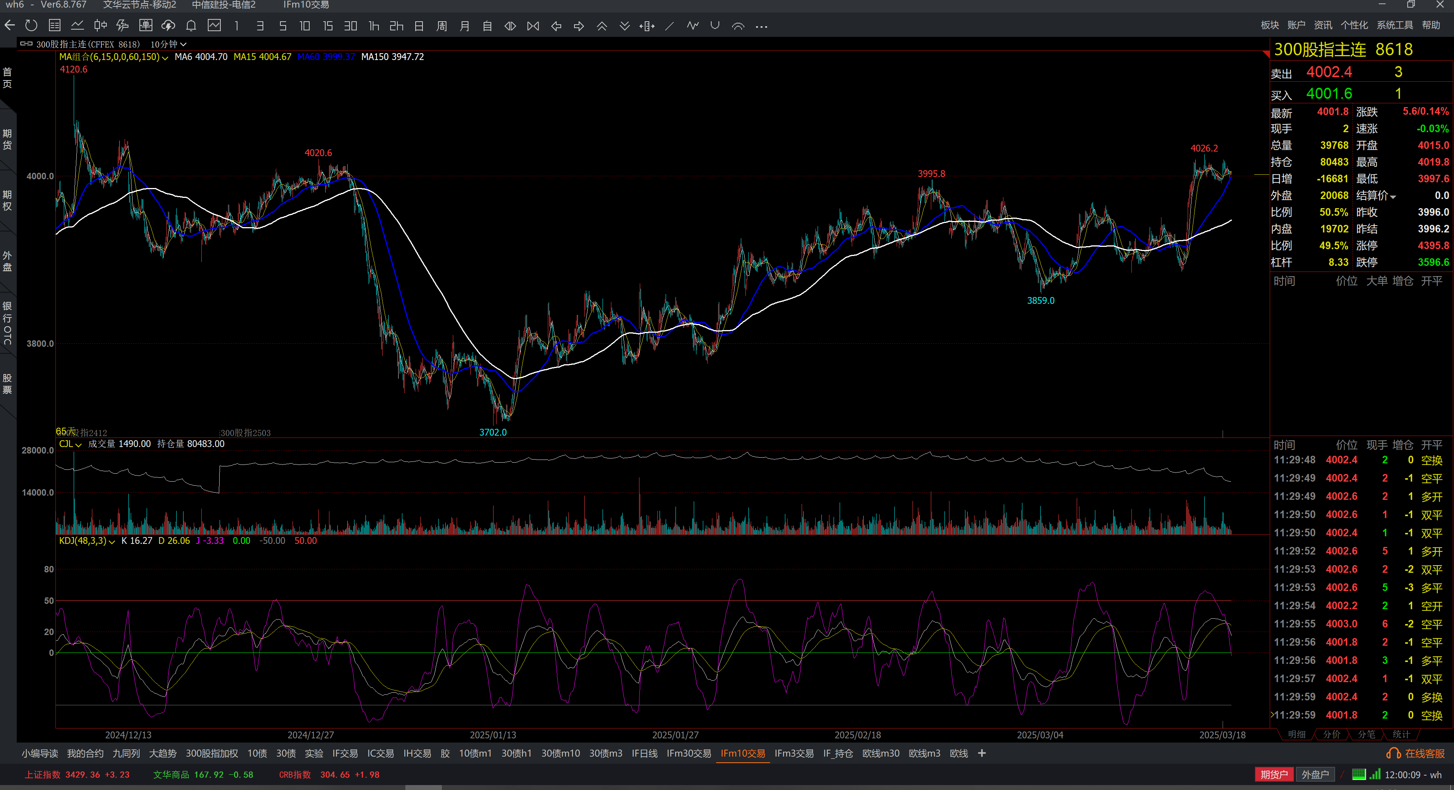Switch to the IF日线 tab

[644, 753]
